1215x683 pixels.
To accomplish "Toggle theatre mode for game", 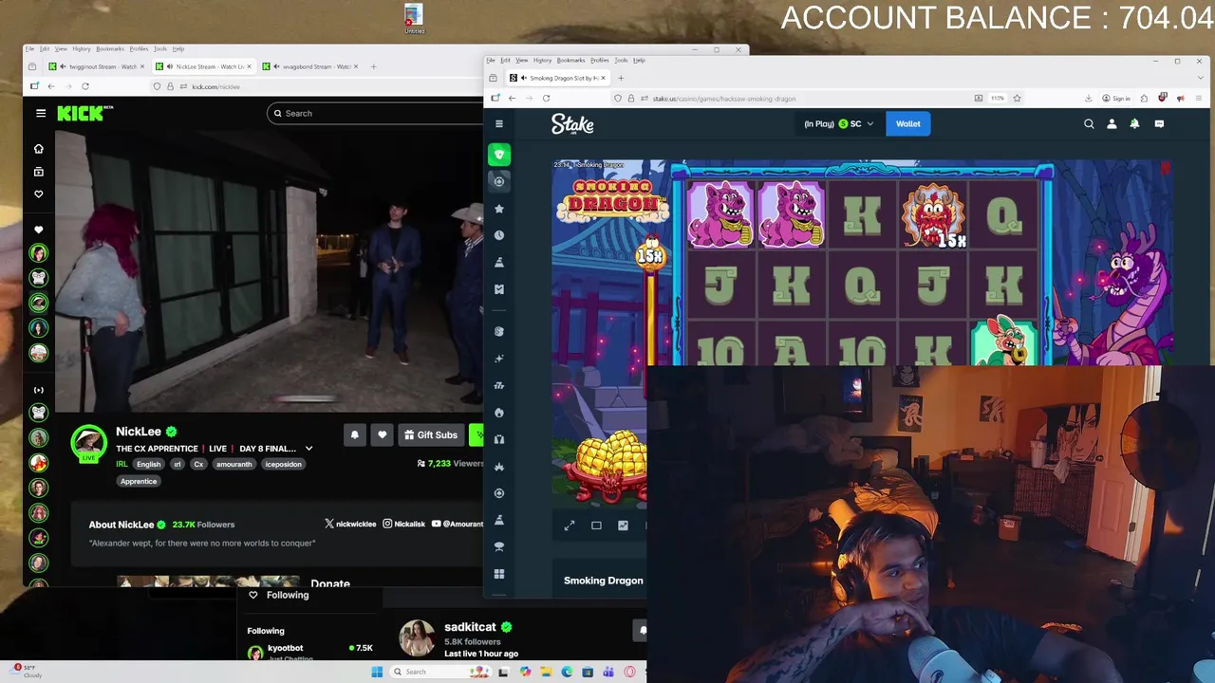I will 596,525.
